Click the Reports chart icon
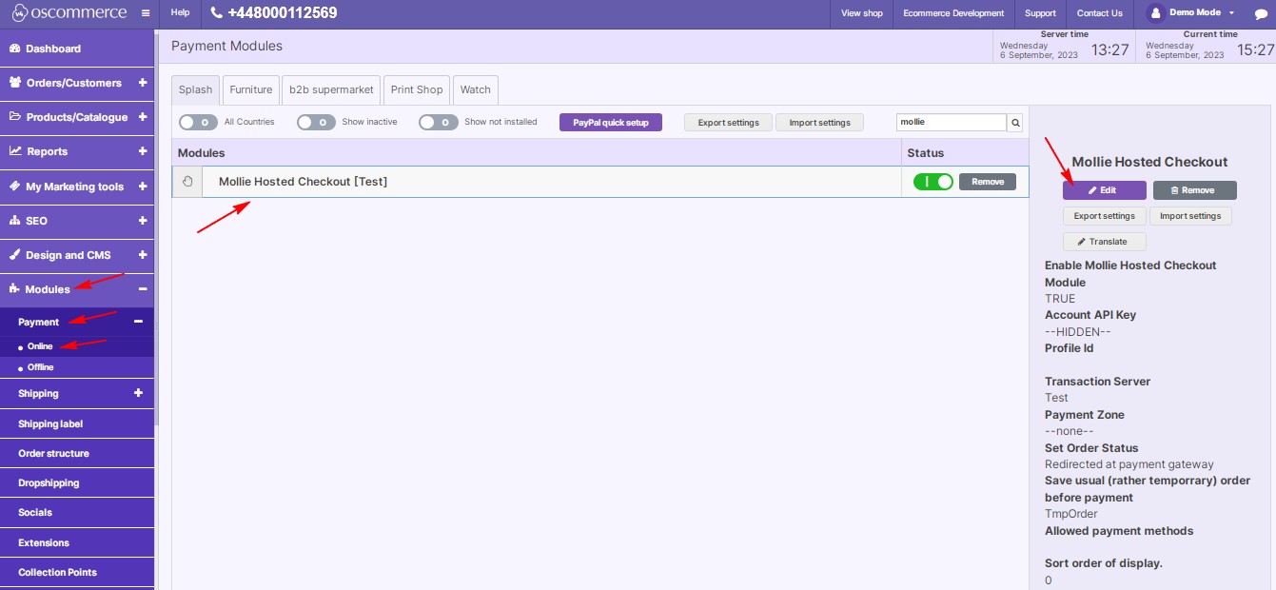The height and width of the screenshot is (590, 1276). tap(15, 151)
